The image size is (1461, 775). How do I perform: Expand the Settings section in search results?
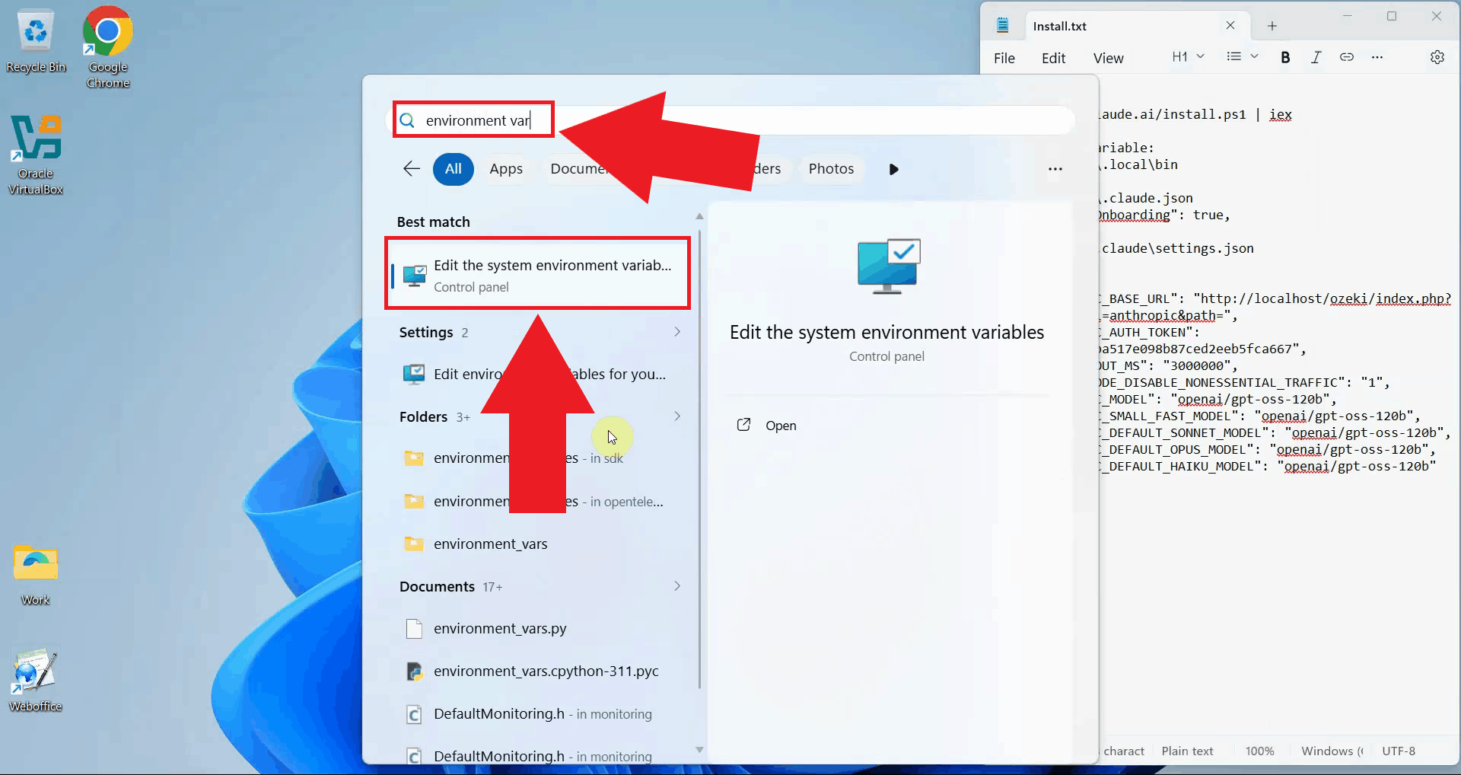click(x=676, y=332)
